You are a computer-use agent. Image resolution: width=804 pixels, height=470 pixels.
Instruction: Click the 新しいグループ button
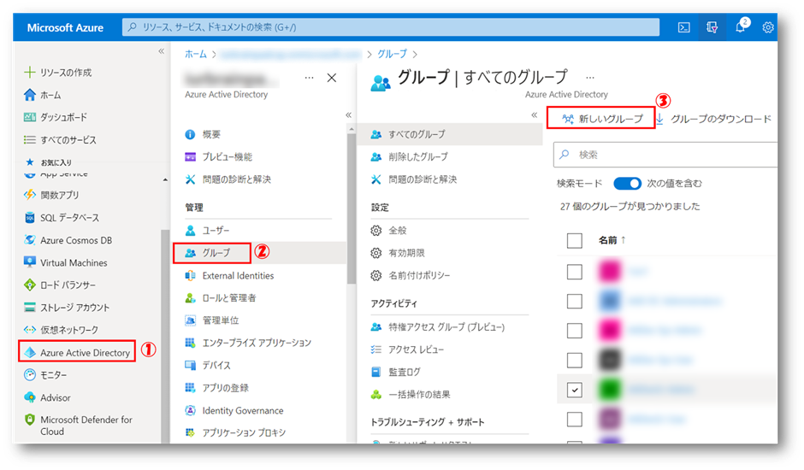point(601,119)
